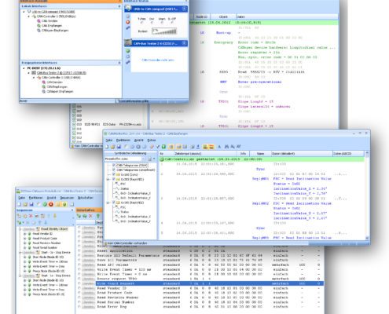Select Read Revision Number in the Sequenzen tree
The height and width of the screenshot is (314, 389).
point(46,243)
